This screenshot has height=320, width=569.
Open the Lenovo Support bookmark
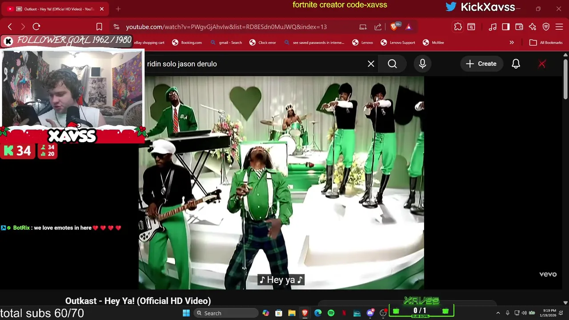coord(398,42)
